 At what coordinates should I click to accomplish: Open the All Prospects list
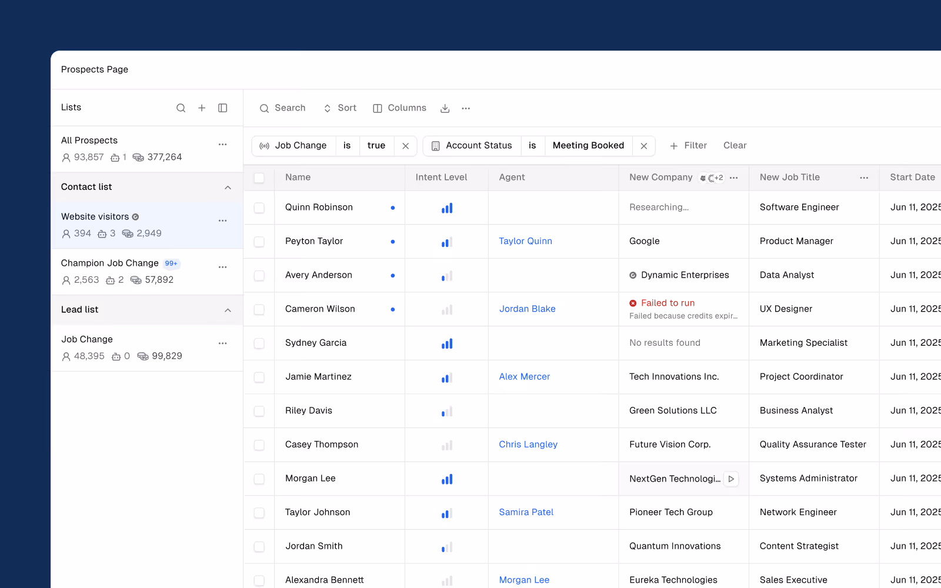pos(147,149)
